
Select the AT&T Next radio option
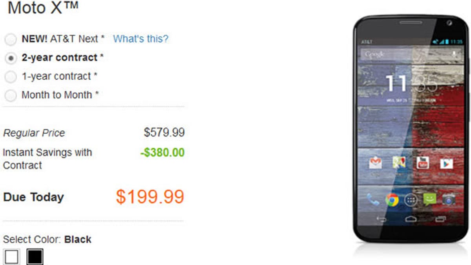[11, 39]
